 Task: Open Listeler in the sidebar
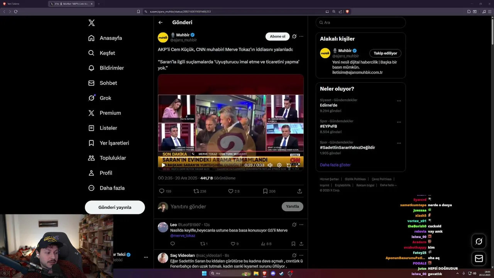103,128
